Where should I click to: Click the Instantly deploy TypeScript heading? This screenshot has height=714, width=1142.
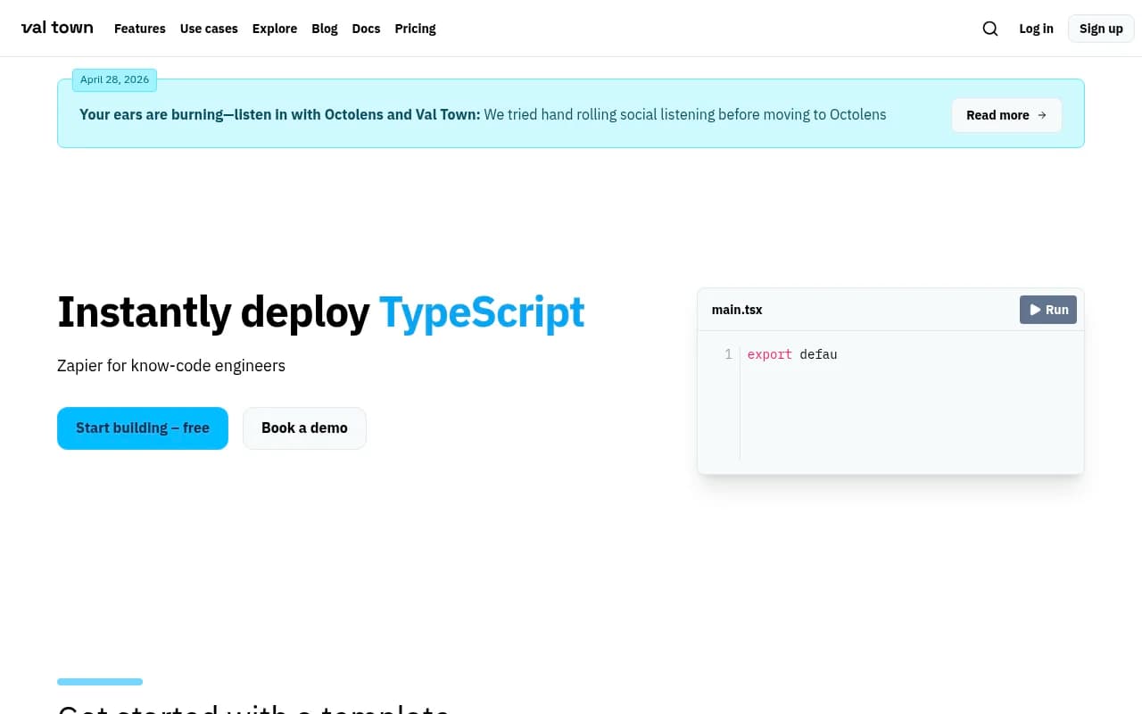(321, 312)
